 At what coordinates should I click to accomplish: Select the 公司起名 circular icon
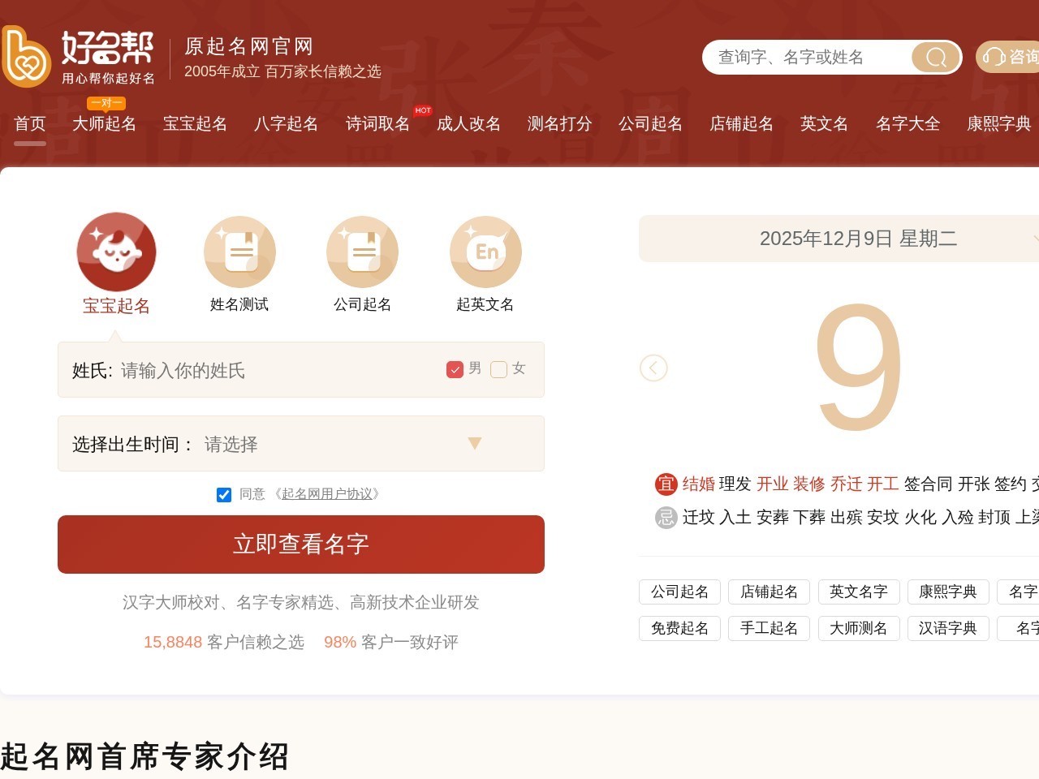[x=362, y=252]
